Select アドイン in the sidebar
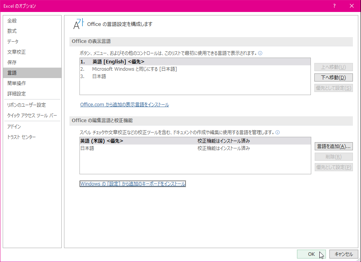This screenshot has height=262, width=361. [x=32, y=127]
